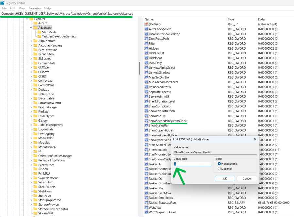Open the Help menu
The height and width of the screenshot is (217, 294).
[x=47, y=8]
